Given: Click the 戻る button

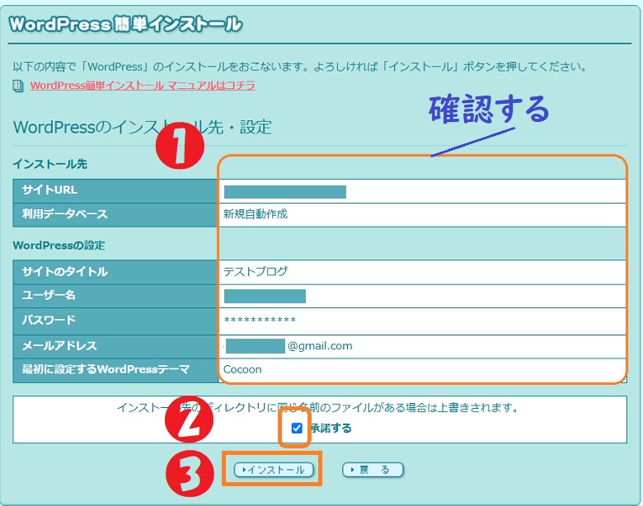Looking at the screenshot, I should 373,470.
